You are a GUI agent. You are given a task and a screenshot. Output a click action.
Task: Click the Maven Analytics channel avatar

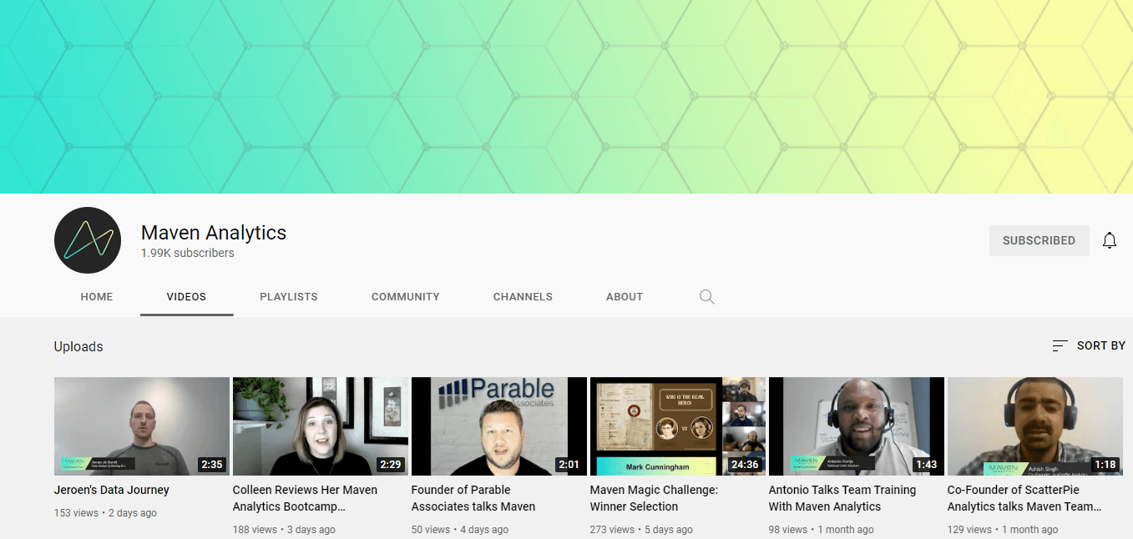[88, 240]
